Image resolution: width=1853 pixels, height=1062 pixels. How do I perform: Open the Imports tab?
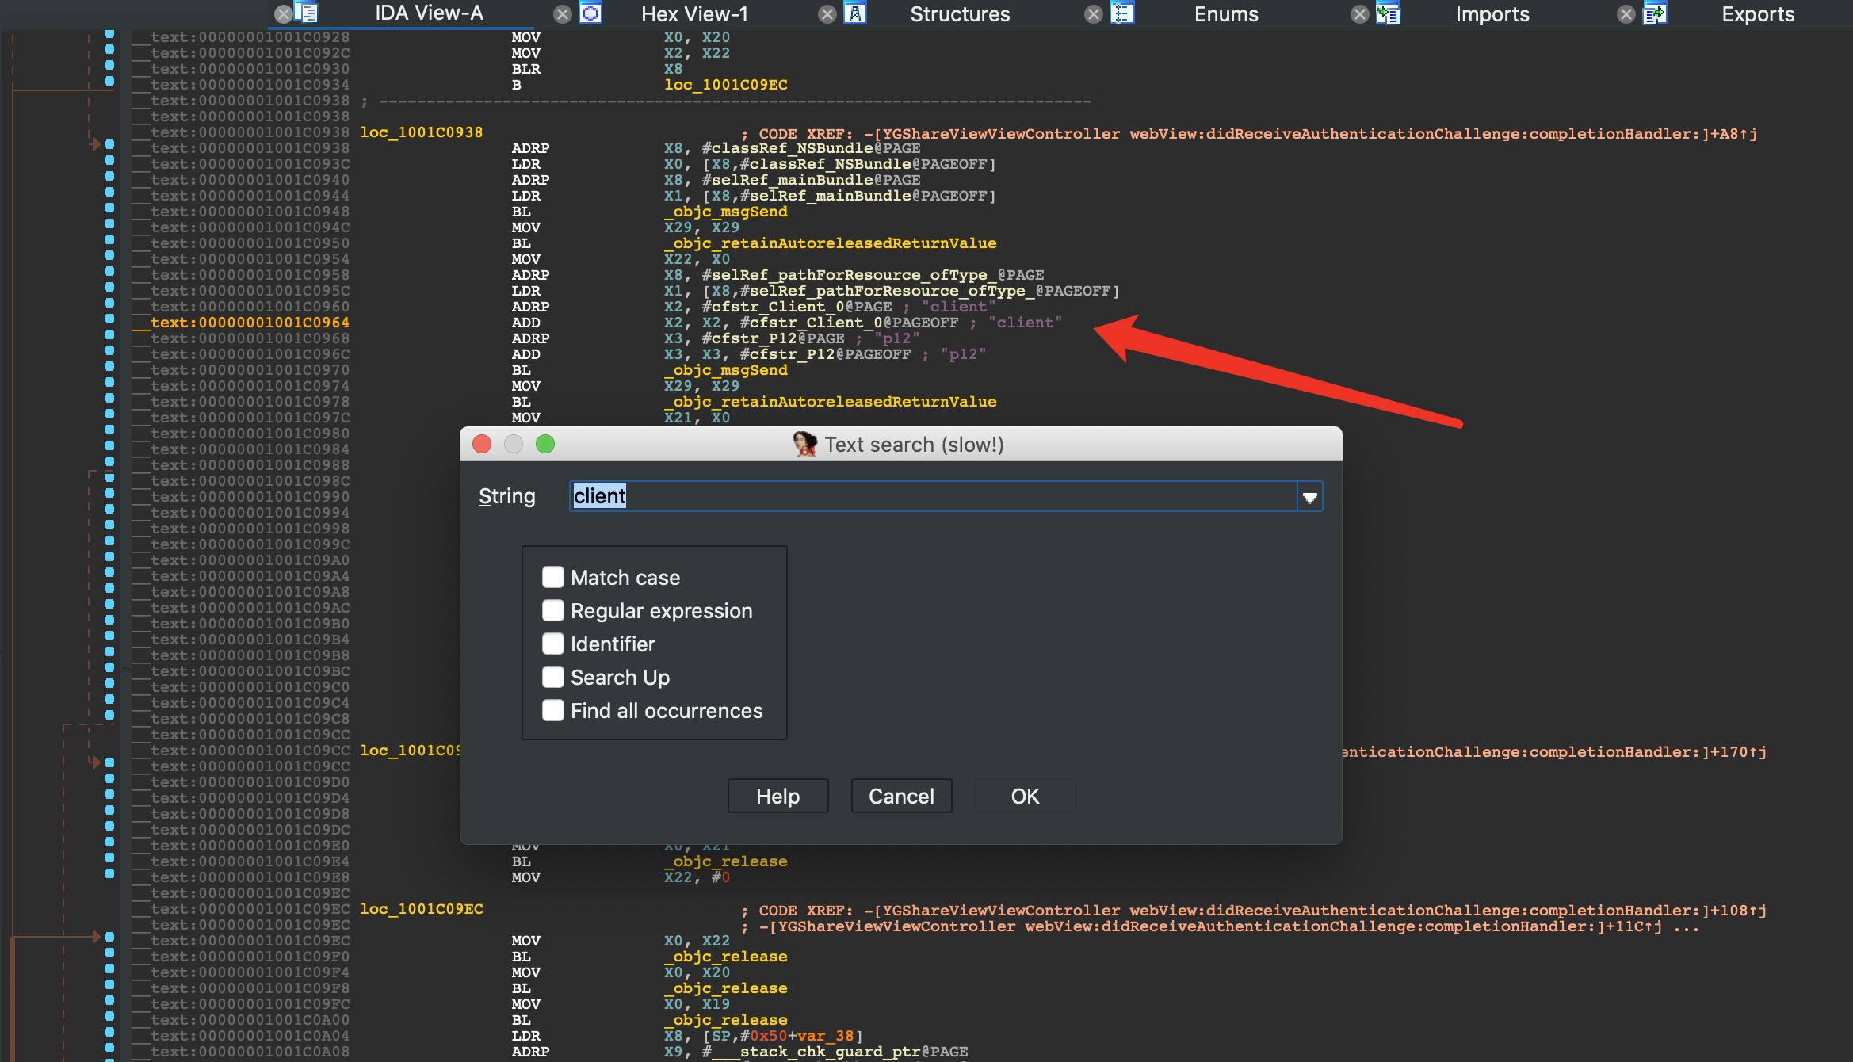pos(1492,14)
